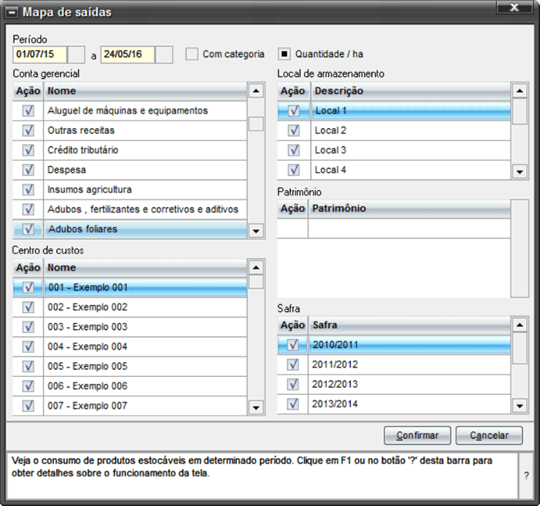Click the Cancelar button
The image size is (540, 506).
point(489,436)
